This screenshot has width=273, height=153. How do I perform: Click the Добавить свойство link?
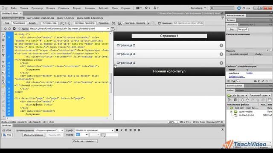(x=237, y=76)
